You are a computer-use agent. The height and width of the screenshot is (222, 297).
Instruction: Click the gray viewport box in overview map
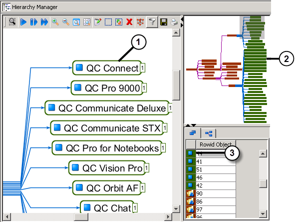252,27
